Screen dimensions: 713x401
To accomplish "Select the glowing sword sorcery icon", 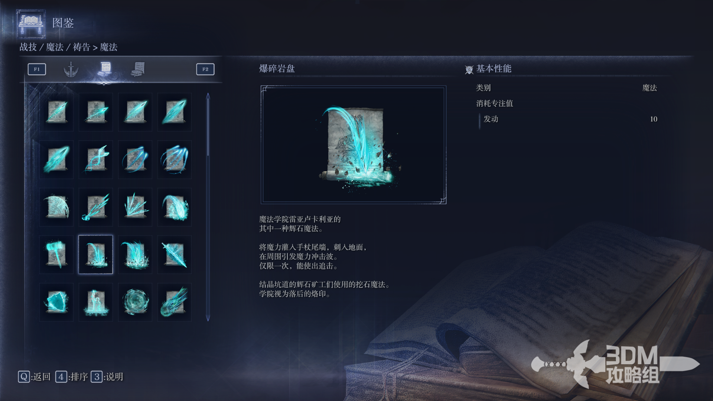I will tap(175, 254).
